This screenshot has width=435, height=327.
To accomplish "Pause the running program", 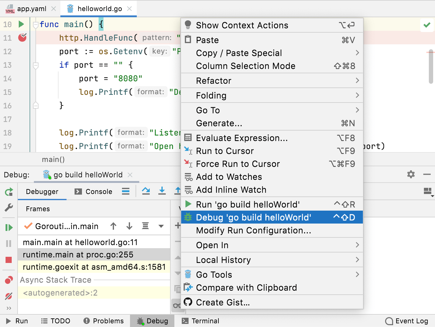I will (9, 244).
